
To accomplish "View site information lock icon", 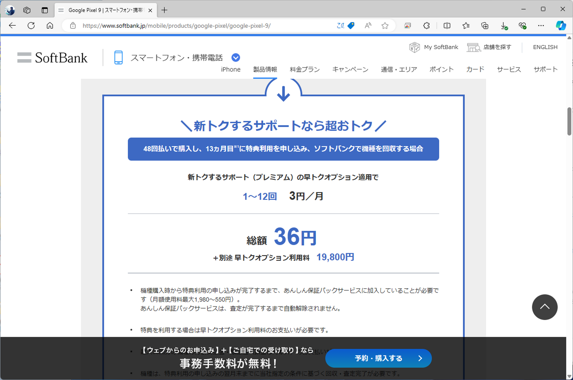I will (x=73, y=26).
